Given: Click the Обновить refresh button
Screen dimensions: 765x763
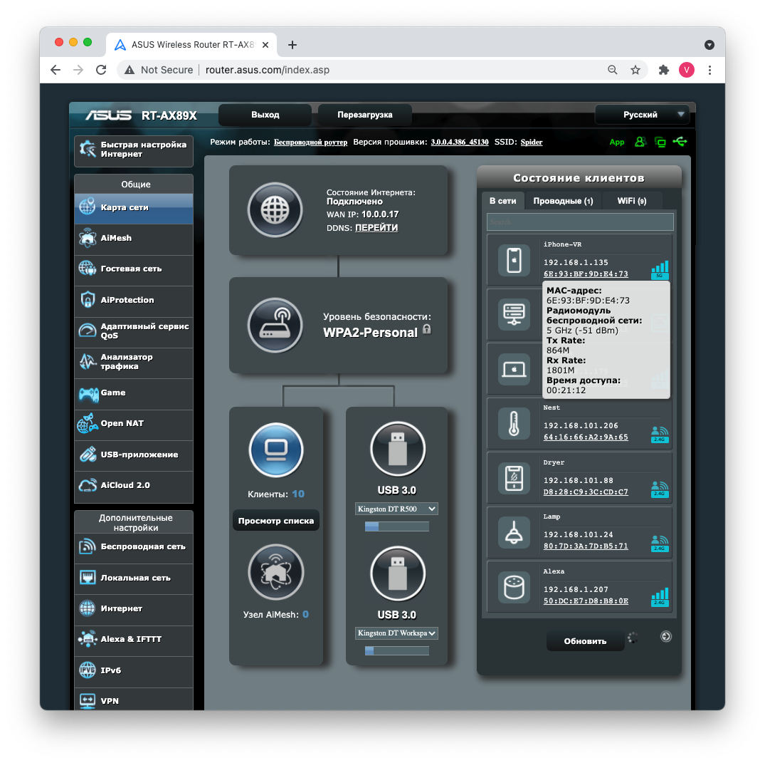Looking at the screenshot, I should tap(585, 641).
